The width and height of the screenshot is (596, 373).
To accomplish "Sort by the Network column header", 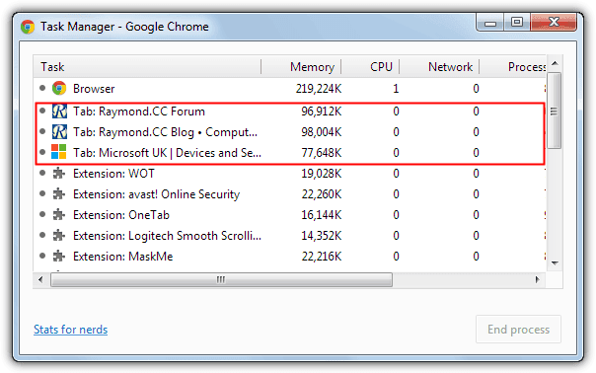I will [439, 66].
